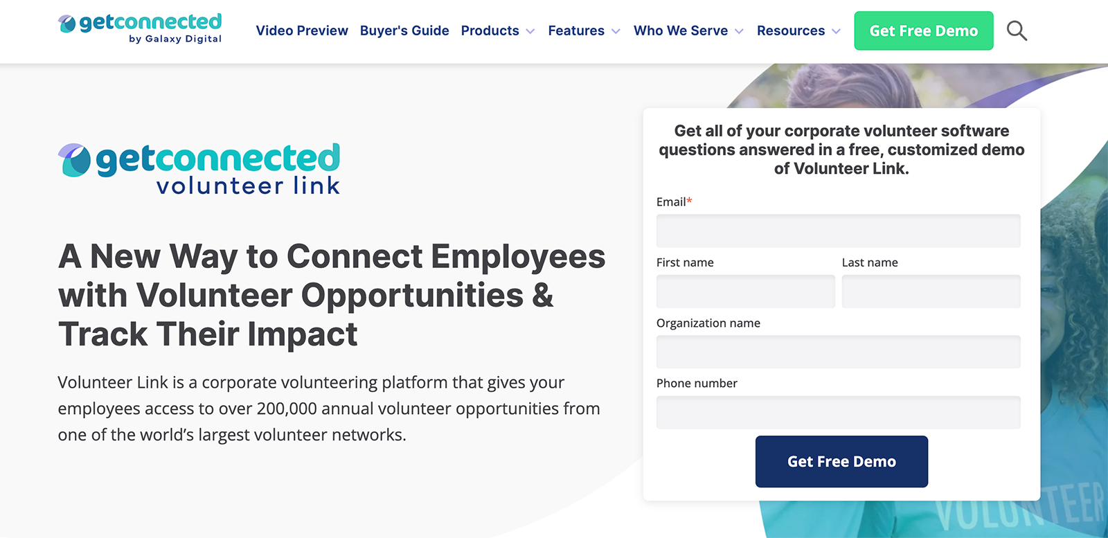Submit form with navy Get Free Demo
This screenshot has width=1108, height=538.
point(841,461)
